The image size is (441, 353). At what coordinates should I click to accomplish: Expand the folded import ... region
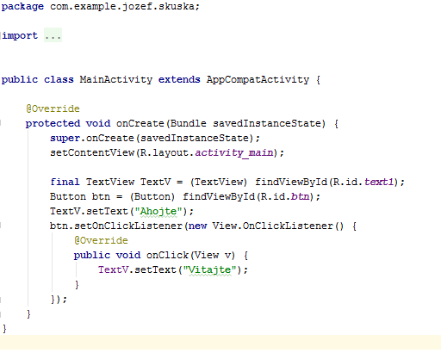coord(53,35)
